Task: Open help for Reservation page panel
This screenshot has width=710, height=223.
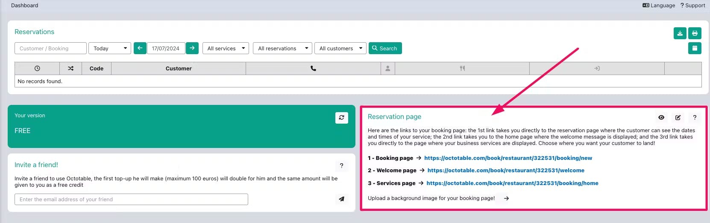Action: (x=695, y=118)
